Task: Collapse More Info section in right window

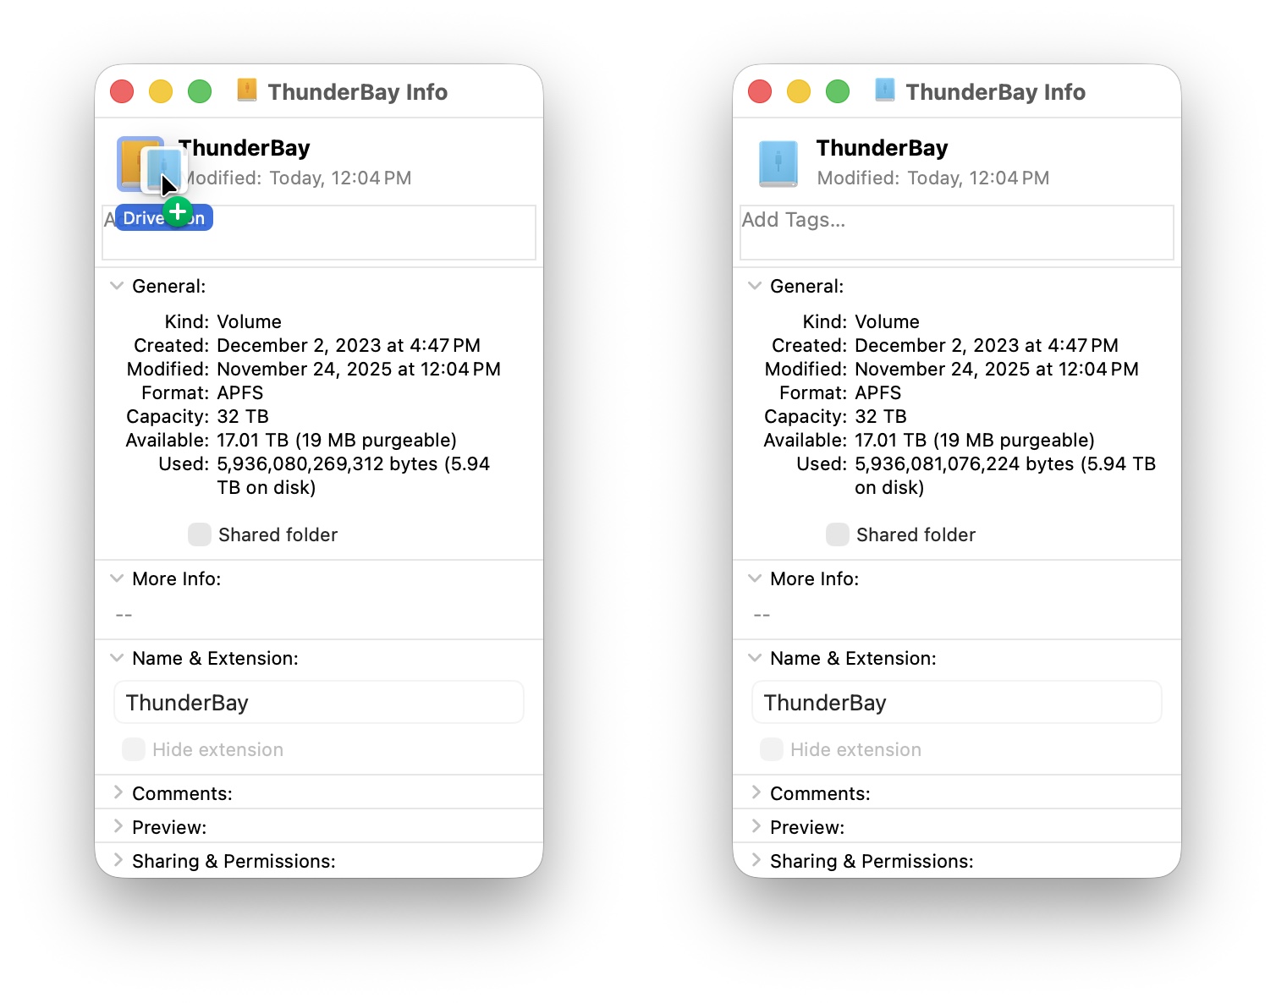Action: point(755,578)
